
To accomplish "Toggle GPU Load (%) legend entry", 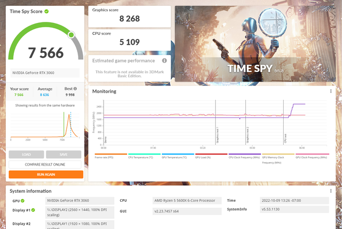I will [211, 155].
